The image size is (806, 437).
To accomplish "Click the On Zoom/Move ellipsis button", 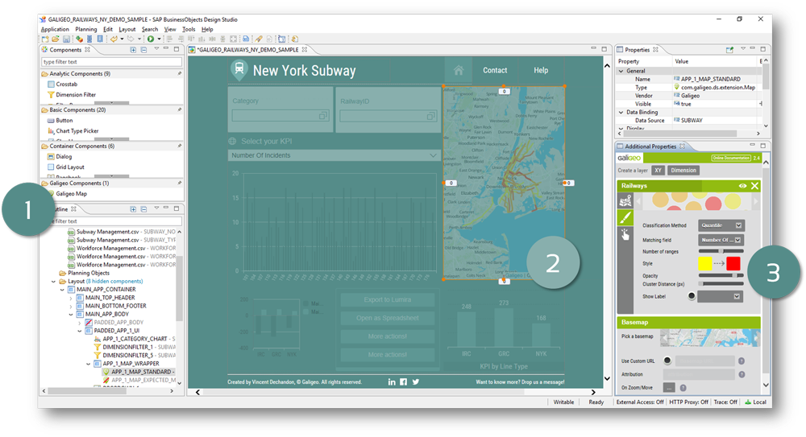I will [669, 388].
